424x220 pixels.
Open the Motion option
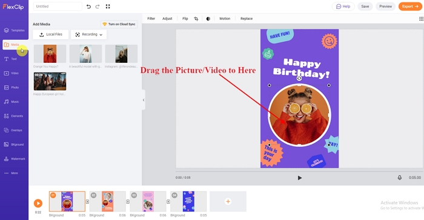[x=225, y=19]
